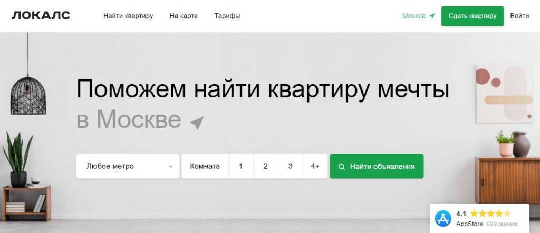Open the Тарифы menu item
This screenshot has width=540, height=233.
pyautogui.click(x=227, y=16)
